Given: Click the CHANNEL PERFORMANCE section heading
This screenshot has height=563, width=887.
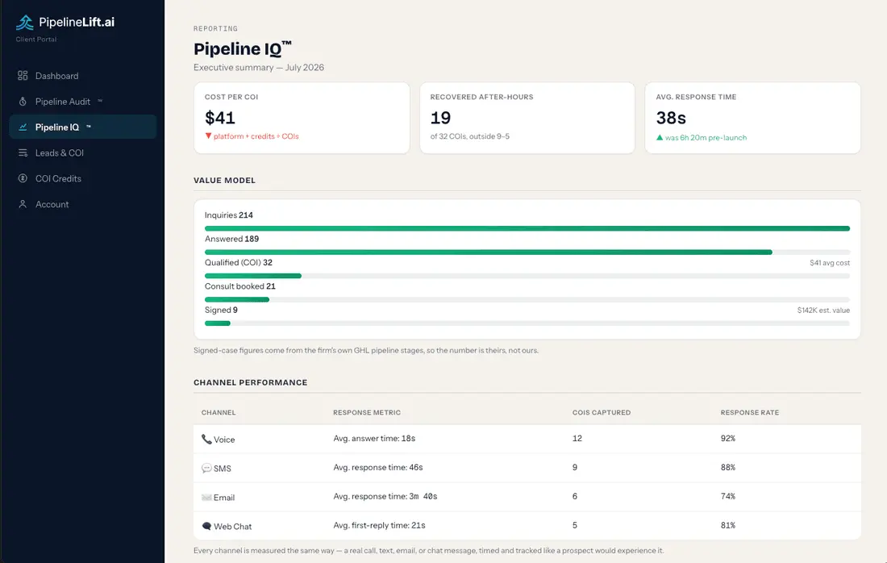Looking at the screenshot, I should pyautogui.click(x=251, y=382).
